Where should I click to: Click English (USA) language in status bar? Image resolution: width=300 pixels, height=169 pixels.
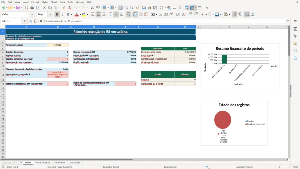coord(170,167)
